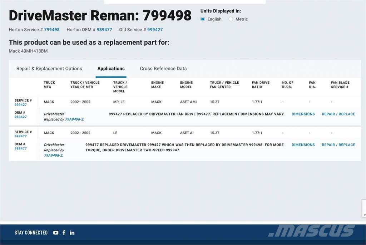The width and height of the screenshot is (366, 245).
Task: Click OEM # 989477 link in second row
Action: point(21,148)
